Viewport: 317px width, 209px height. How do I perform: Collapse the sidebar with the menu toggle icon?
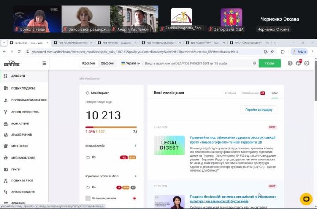[44, 63]
